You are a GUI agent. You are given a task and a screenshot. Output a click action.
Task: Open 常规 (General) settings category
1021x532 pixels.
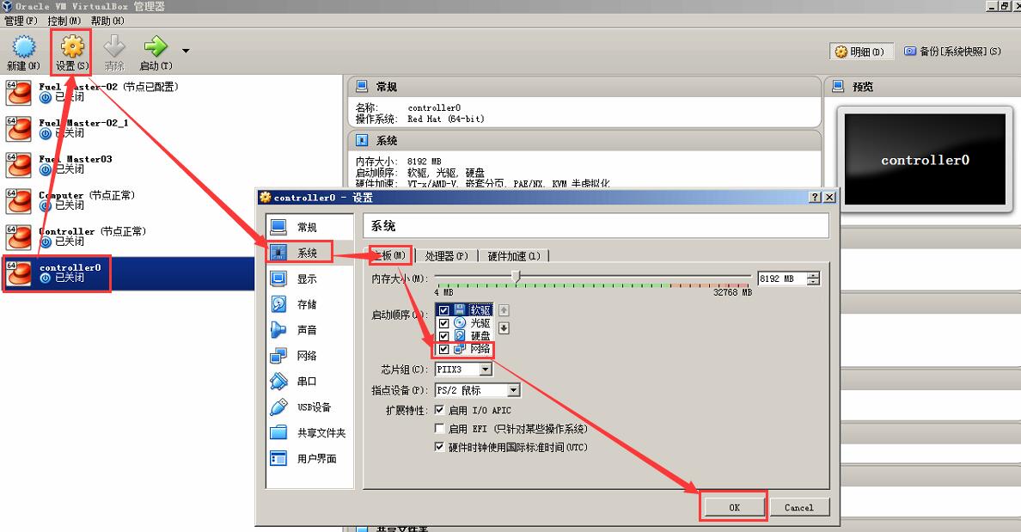pos(309,227)
